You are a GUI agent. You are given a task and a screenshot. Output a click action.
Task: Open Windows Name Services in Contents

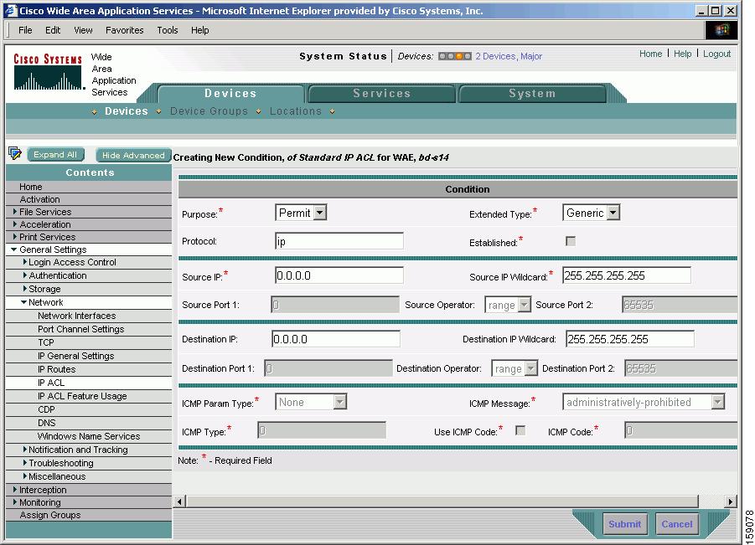[x=89, y=436]
